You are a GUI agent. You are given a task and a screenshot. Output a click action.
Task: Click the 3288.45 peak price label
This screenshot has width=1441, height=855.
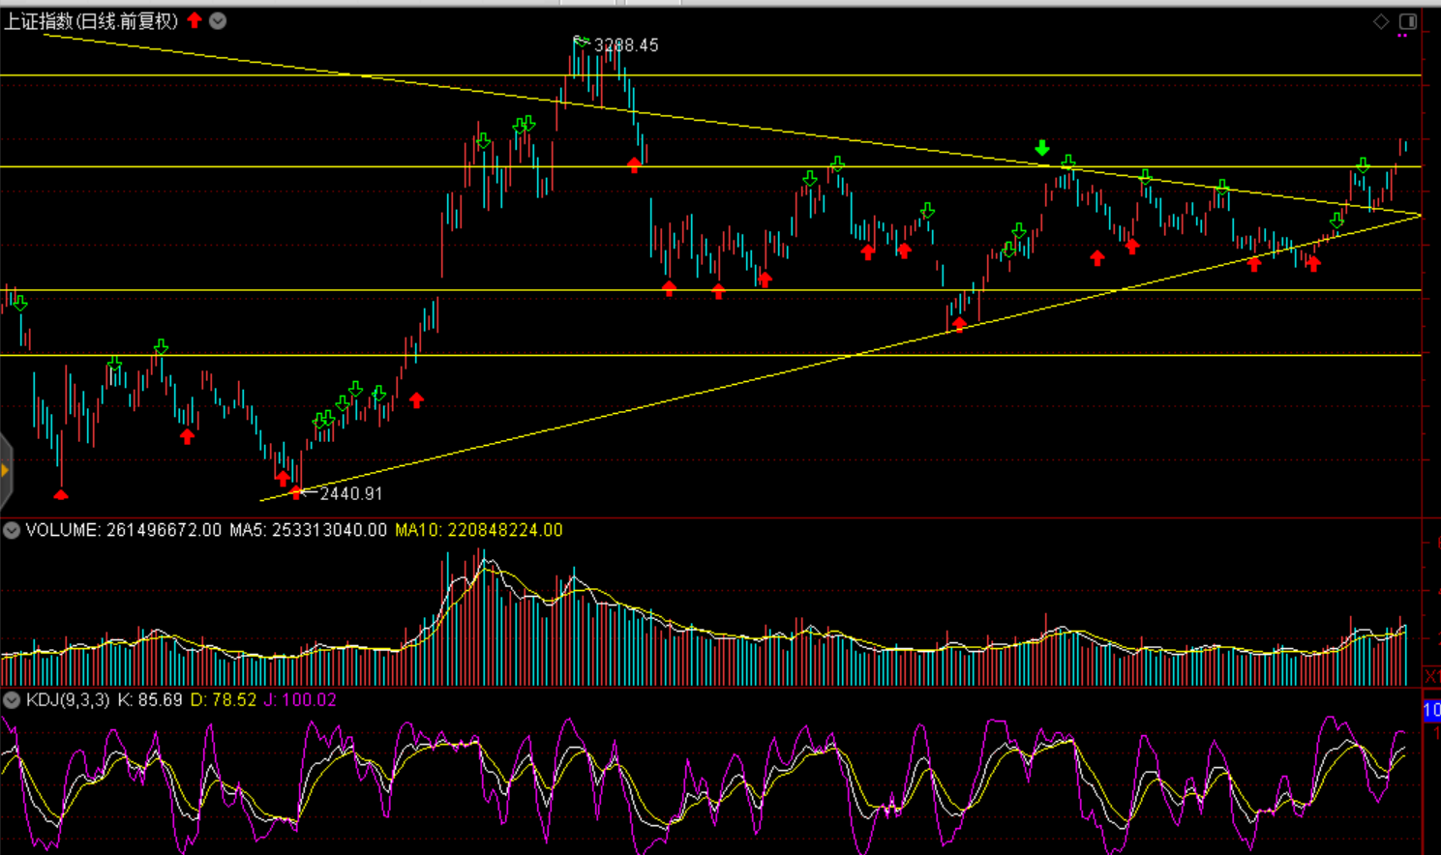(626, 45)
